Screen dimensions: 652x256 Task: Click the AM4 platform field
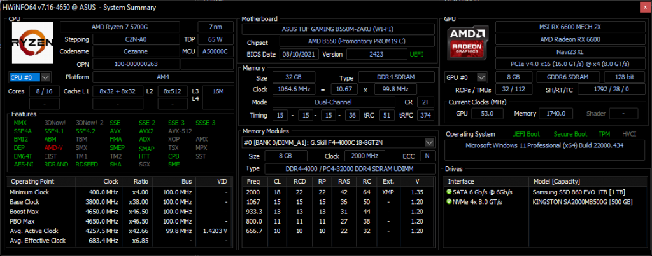pyautogui.click(x=163, y=77)
